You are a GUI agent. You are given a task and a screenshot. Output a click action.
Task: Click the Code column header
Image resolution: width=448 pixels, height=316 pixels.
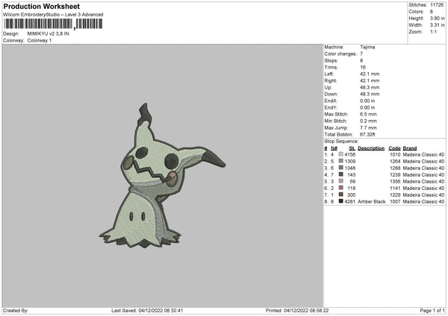pos(394,148)
